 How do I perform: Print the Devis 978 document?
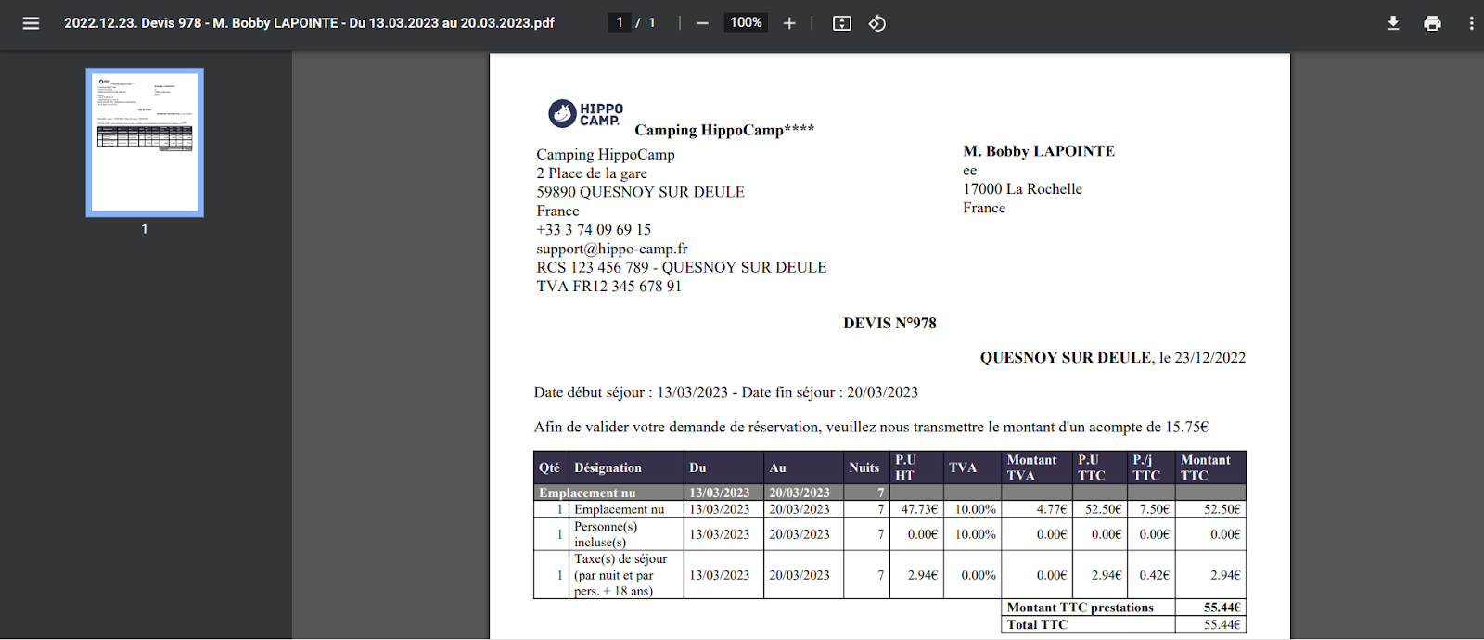1432,23
